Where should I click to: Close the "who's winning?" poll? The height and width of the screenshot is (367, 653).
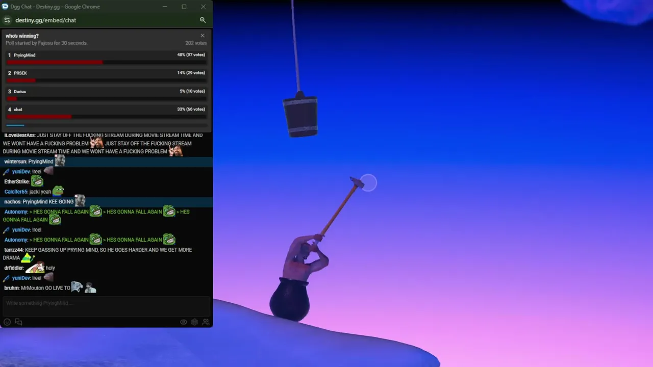[x=203, y=36]
